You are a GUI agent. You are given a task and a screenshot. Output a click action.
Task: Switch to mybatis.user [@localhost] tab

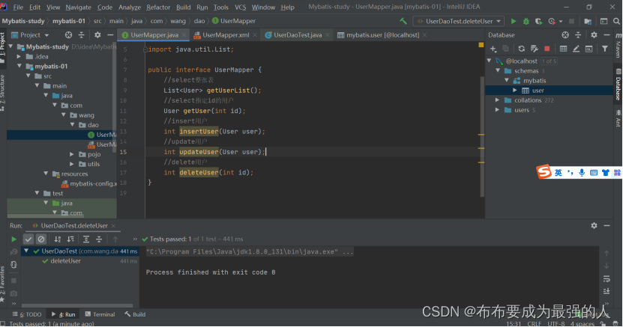(382, 35)
